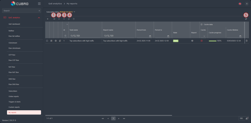
Task: Toggle the red Cache checkbox in the row
Action: pyautogui.click(x=202, y=41)
